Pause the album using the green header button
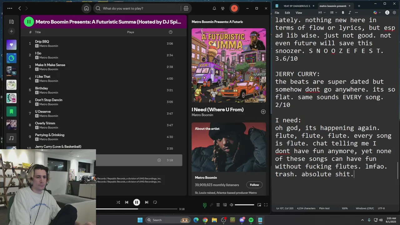The height and width of the screenshot is (225, 400). click(29, 22)
